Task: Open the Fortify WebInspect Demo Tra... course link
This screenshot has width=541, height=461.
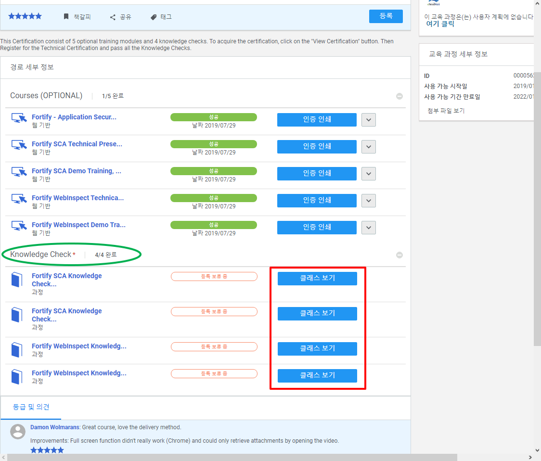Action: pyautogui.click(x=78, y=225)
